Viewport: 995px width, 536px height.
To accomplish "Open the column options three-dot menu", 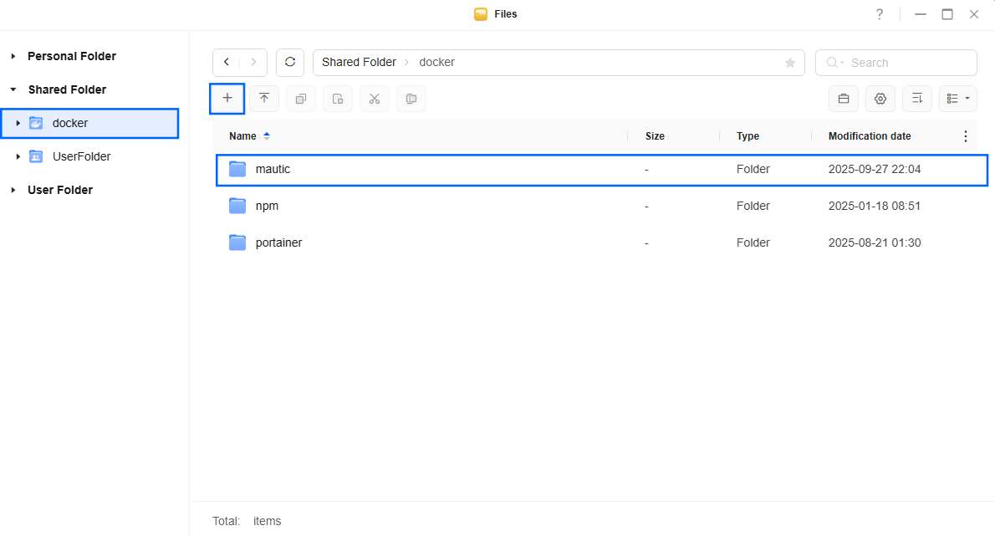I will 966,136.
